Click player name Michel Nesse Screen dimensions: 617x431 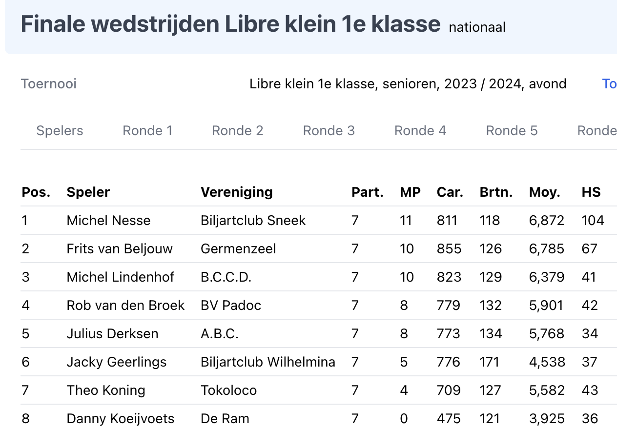(108, 221)
